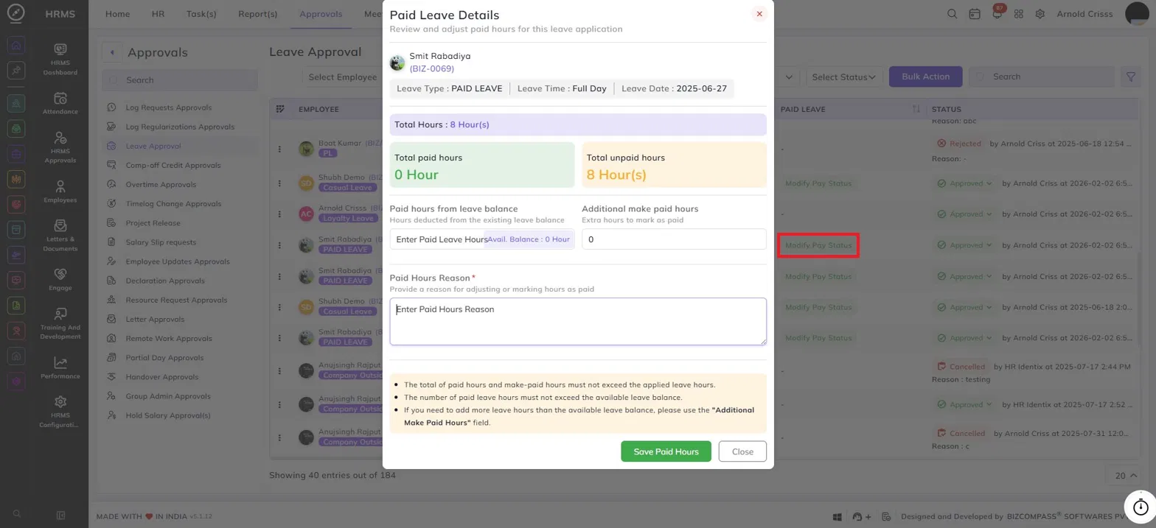Open Comp-off Credit Approvals

tap(173, 165)
